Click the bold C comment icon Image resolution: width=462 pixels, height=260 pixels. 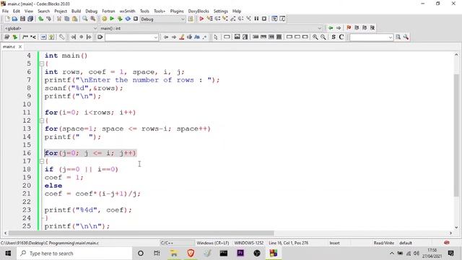click(x=341, y=37)
